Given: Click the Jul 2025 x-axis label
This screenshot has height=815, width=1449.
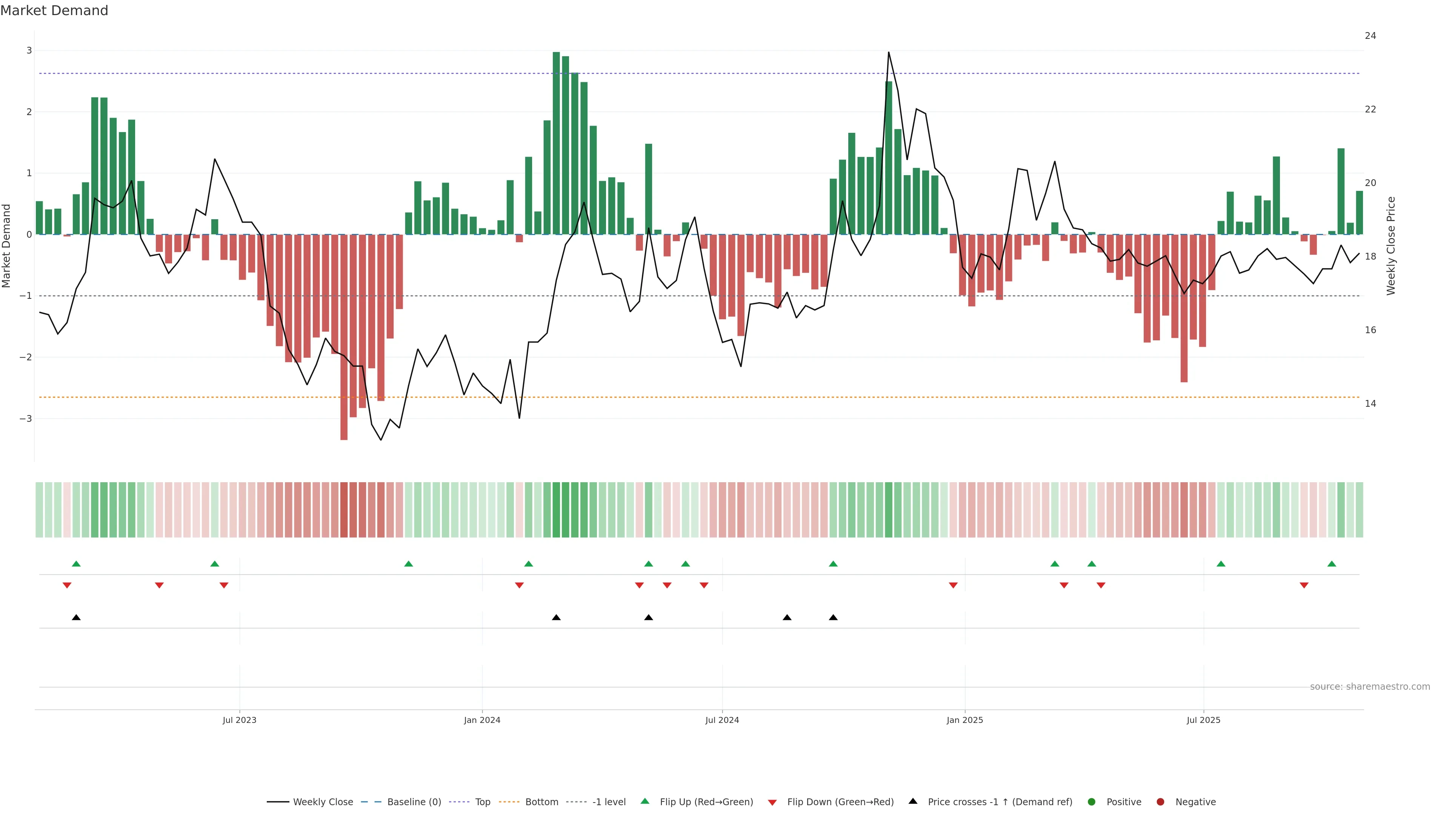Looking at the screenshot, I should (1203, 721).
